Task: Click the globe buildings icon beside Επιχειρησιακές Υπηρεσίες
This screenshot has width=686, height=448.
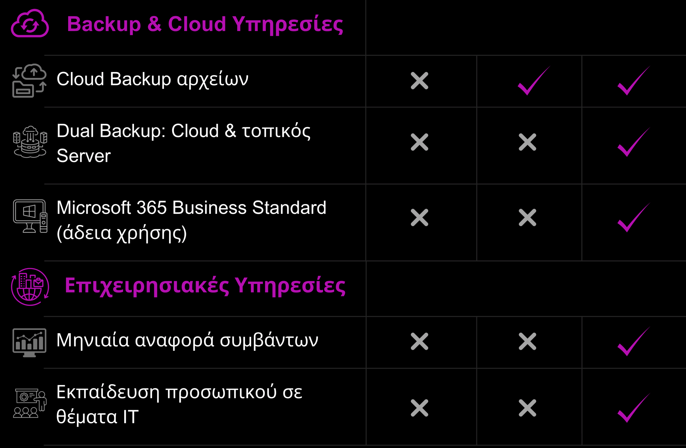Action: (30, 287)
